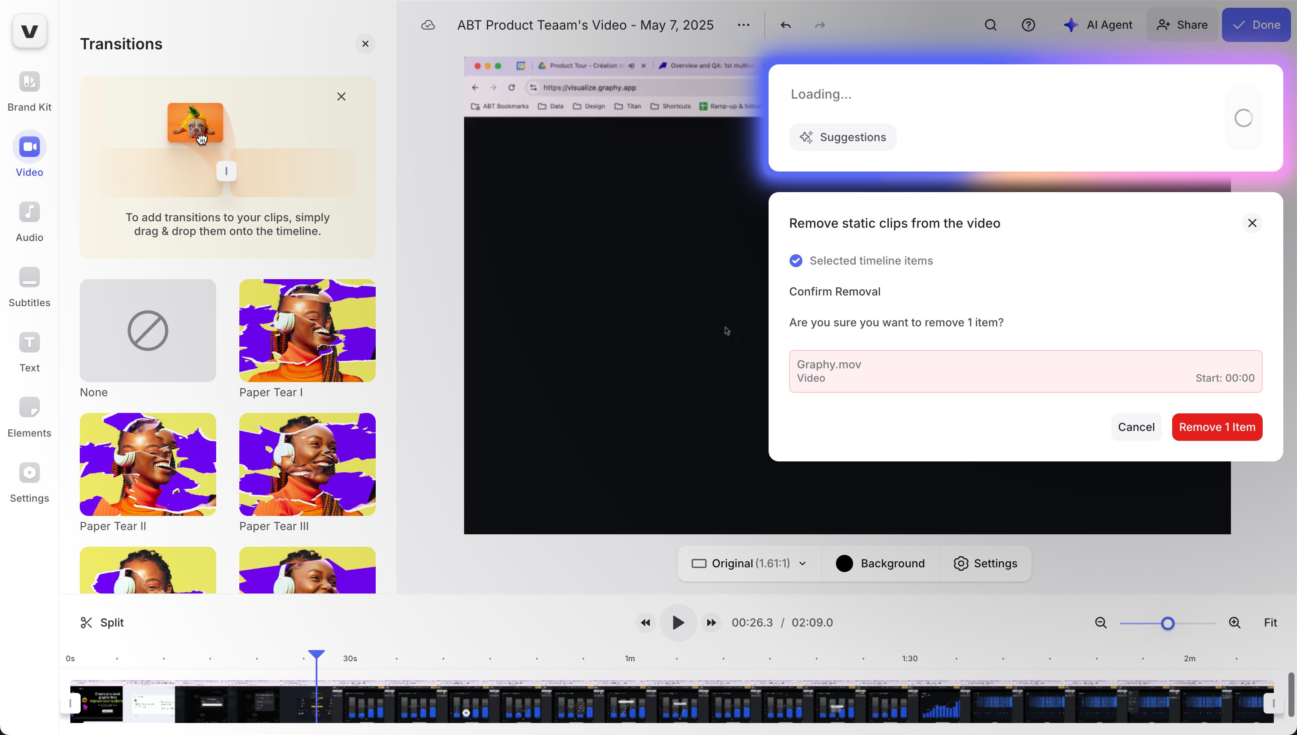The height and width of the screenshot is (735, 1297).
Task: Rewind with the skip back button
Action: tap(645, 622)
